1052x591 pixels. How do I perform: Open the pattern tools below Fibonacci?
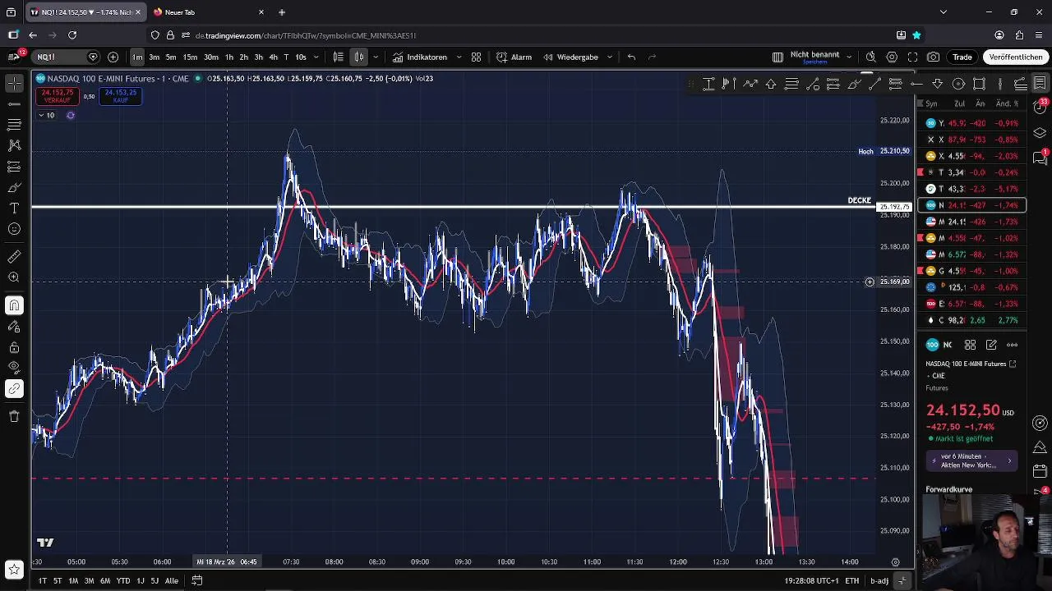(14, 145)
